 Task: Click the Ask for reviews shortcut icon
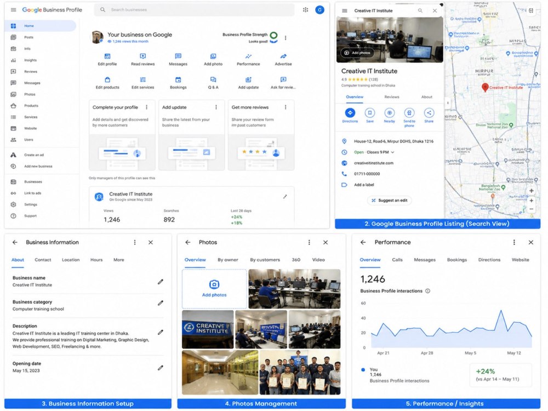[x=283, y=79]
